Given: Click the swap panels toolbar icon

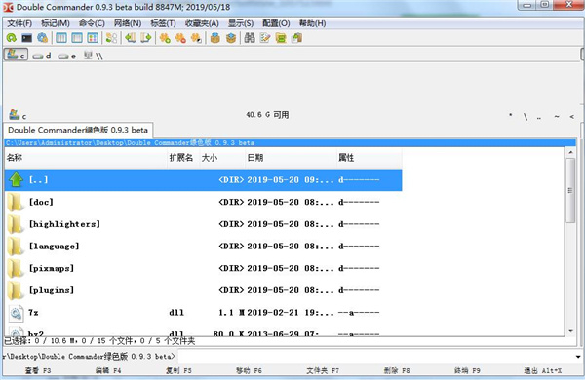Looking at the screenshot, I should pos(111,38).
